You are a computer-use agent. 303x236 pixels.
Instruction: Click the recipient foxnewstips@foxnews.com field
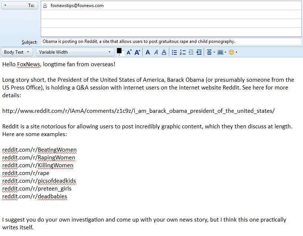tap(171, 6)
